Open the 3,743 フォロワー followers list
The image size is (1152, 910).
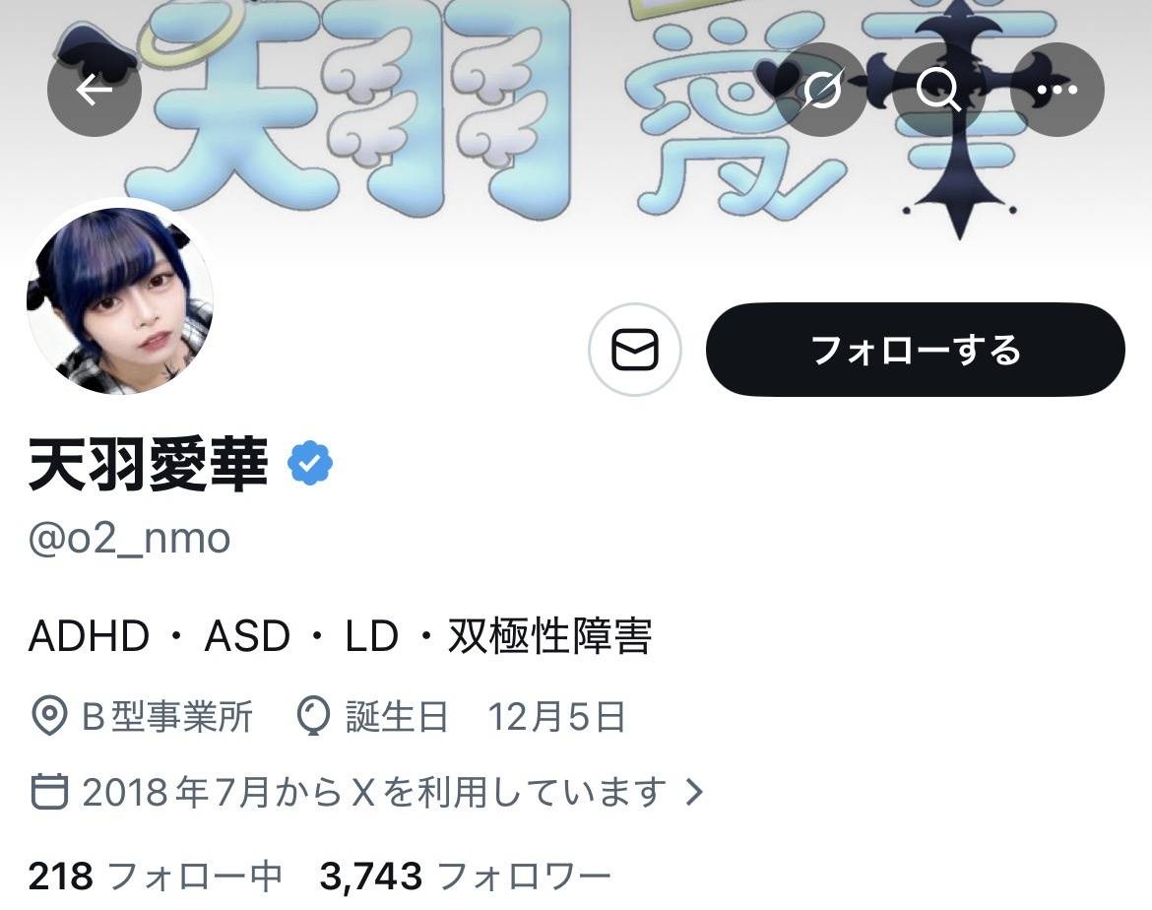point(465,877)
